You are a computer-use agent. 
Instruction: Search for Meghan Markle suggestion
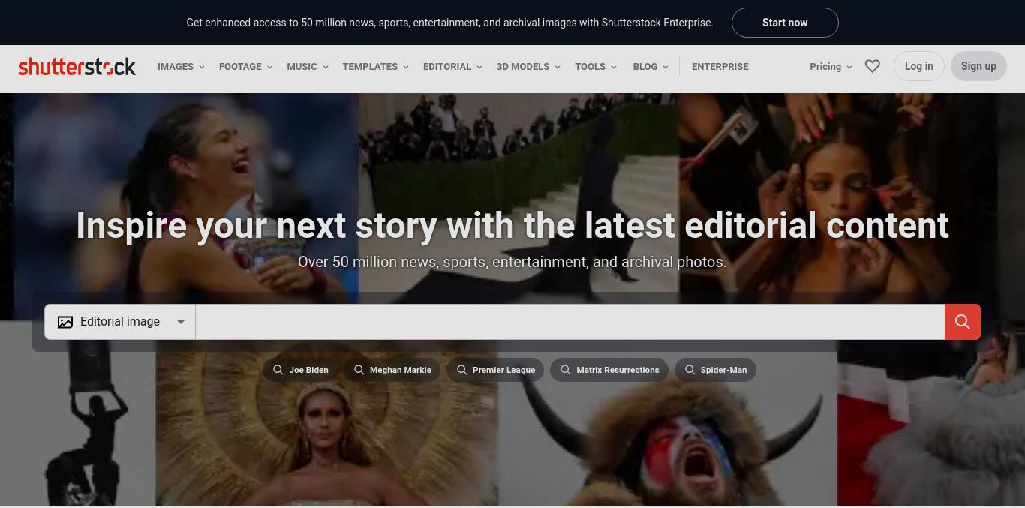392,370
